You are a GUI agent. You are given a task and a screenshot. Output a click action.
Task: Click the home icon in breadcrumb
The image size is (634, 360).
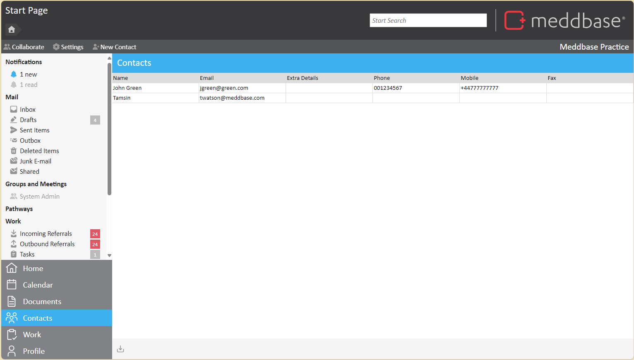point(12,29)
